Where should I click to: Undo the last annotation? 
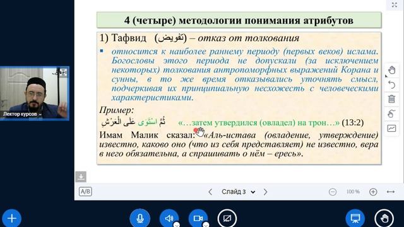click(x=391, y=84)
